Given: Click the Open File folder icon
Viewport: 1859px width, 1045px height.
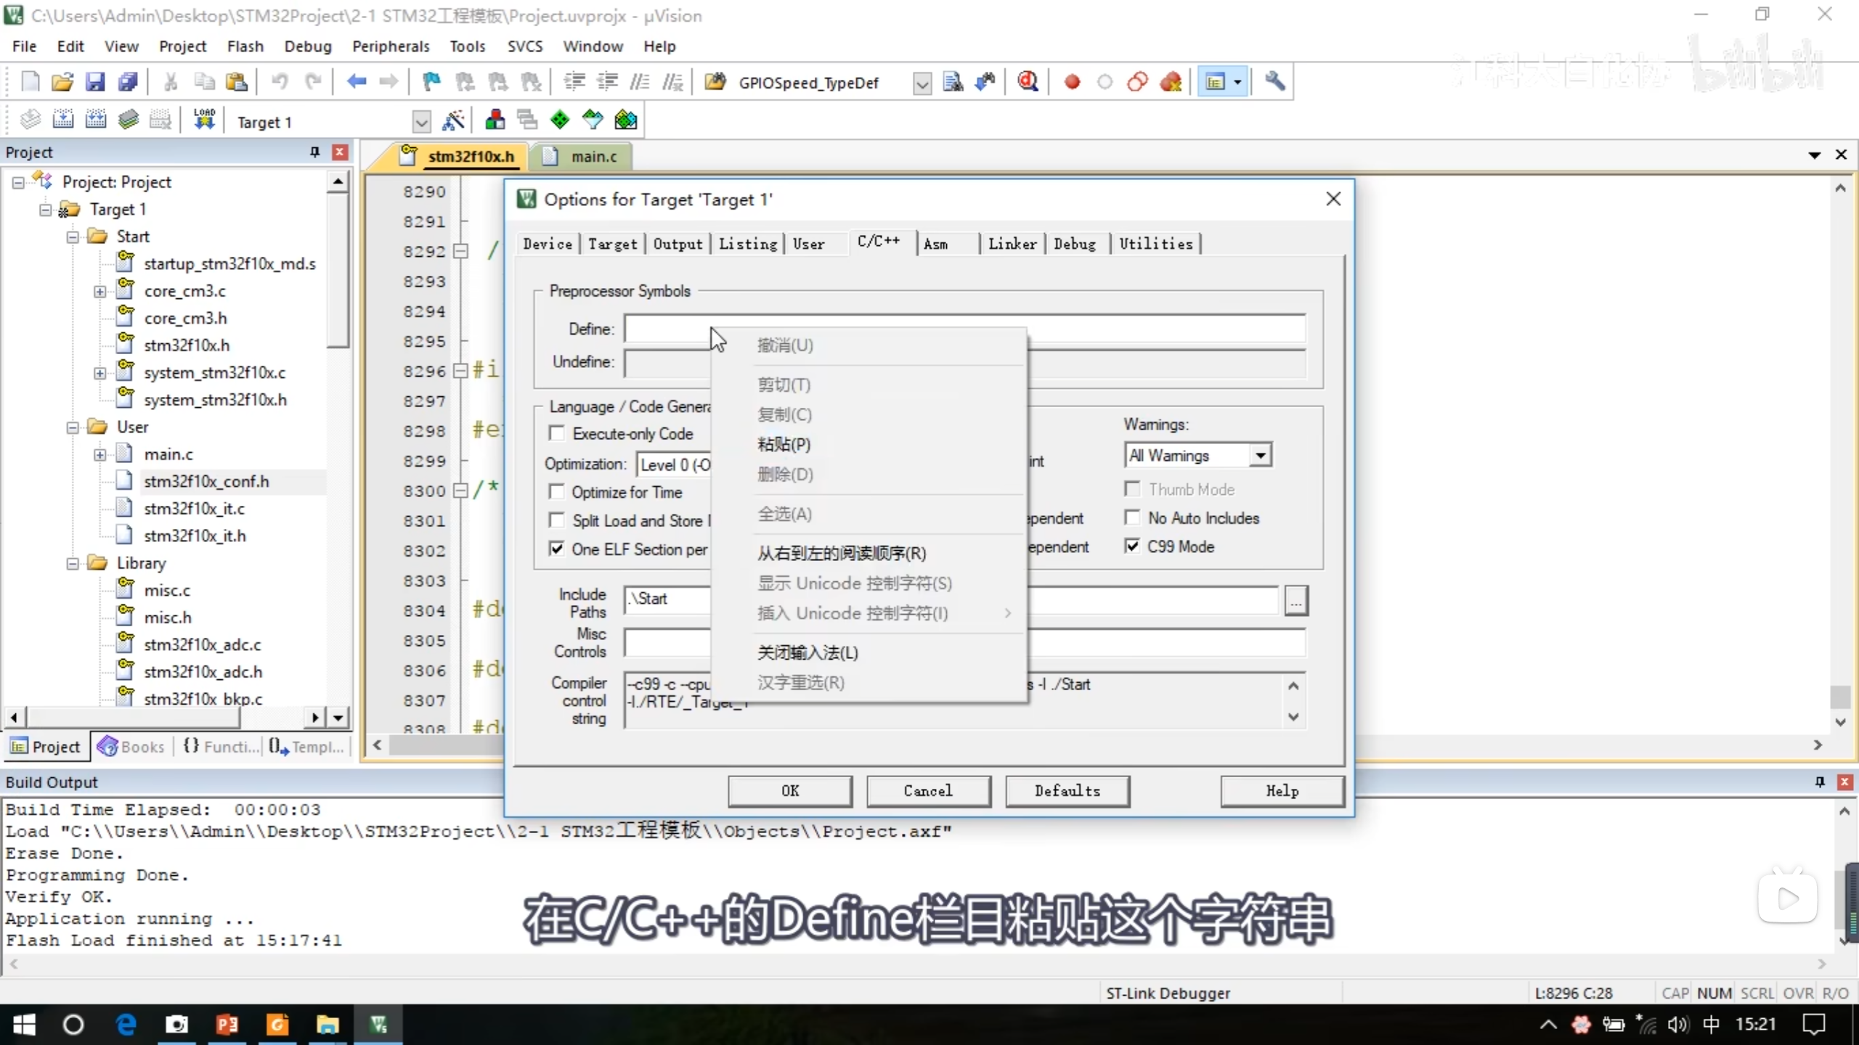Looking at the screenshot, I should pyautogui.click(x=62, y=82).
